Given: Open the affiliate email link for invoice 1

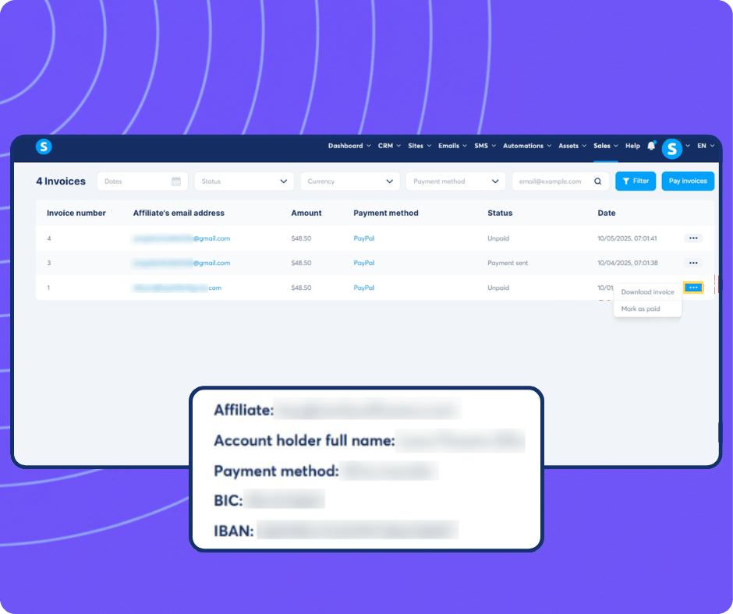Looking at the screenshot, I should click(177, 288).
